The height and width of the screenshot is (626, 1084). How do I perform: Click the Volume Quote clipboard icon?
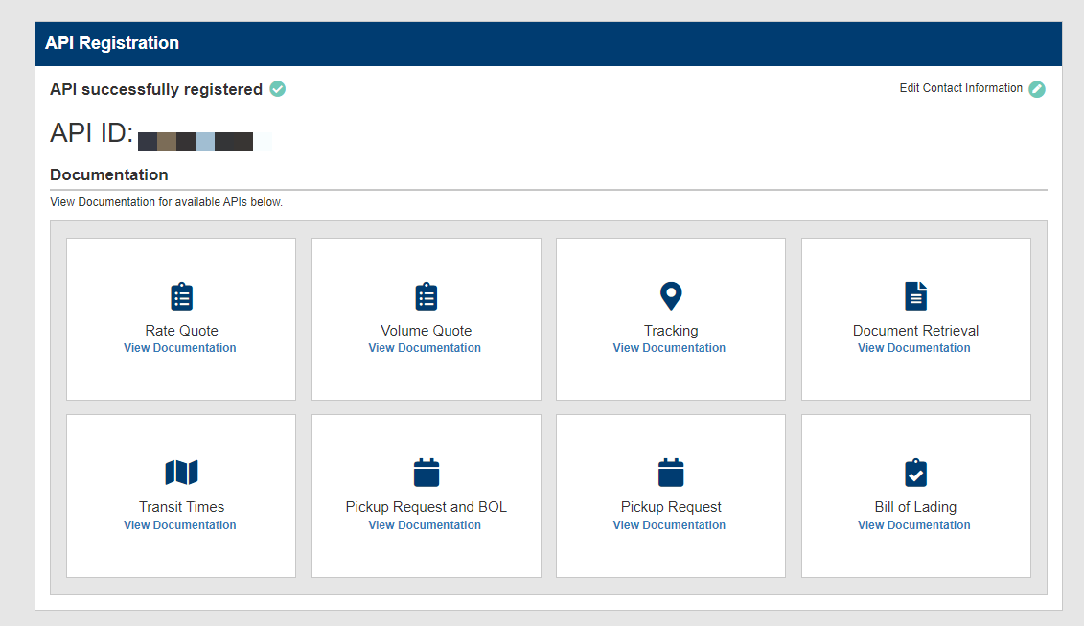tap(427, 296)
